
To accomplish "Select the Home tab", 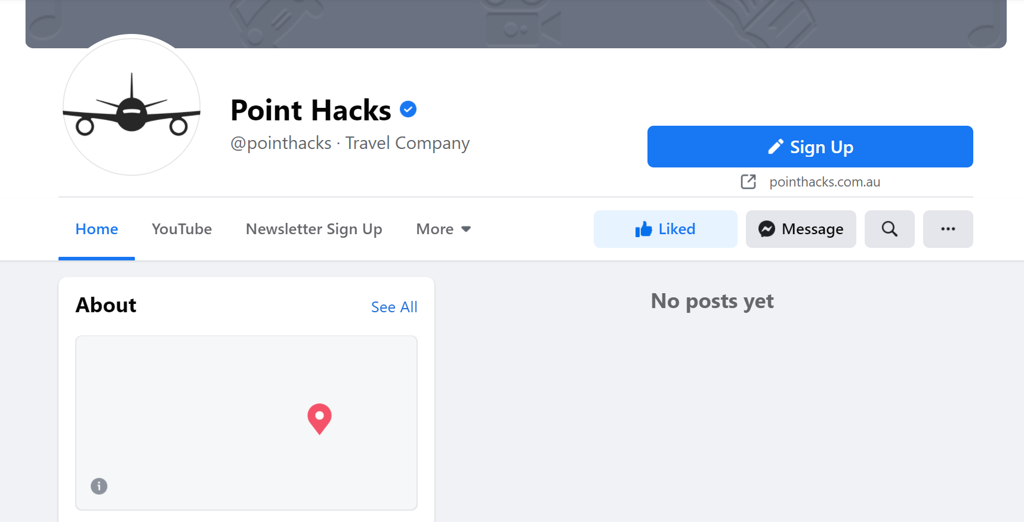I will tap(96, 229).
